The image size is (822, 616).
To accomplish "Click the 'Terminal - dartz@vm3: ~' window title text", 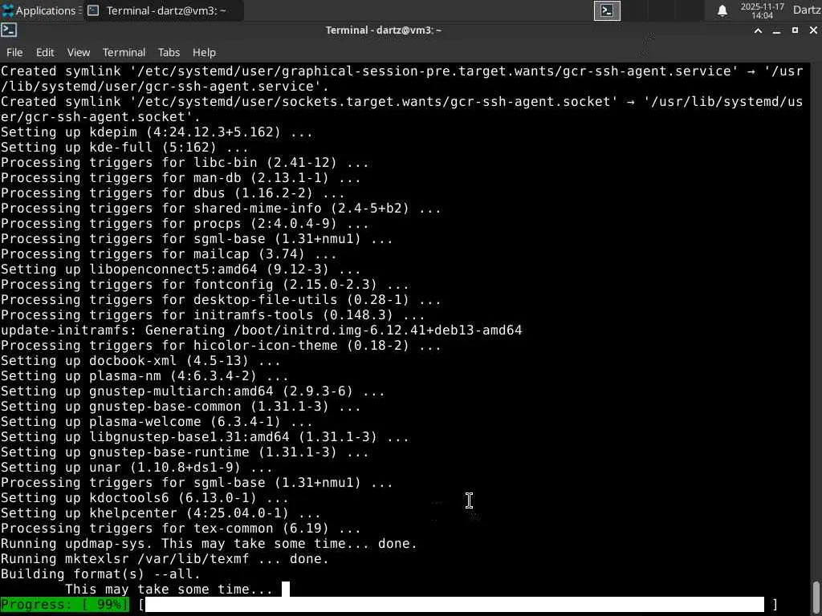I will [384, 30].
